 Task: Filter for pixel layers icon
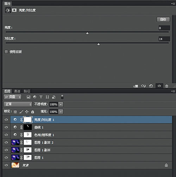[29, 97]
